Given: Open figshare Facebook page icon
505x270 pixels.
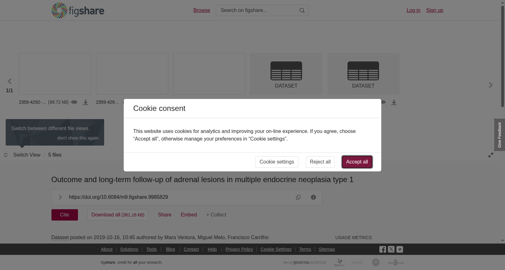Looking at the screenshot, I should (x=383, y=250).
